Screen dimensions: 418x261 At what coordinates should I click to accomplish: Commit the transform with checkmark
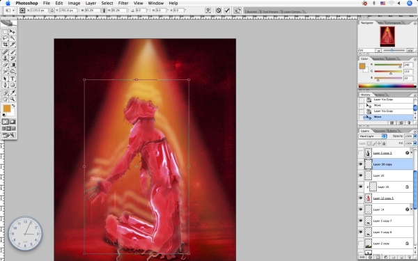pyautogui.click(x=227, y=10)
